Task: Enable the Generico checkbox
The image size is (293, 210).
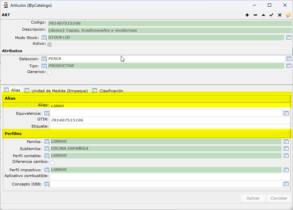Action: pos(50,73)
